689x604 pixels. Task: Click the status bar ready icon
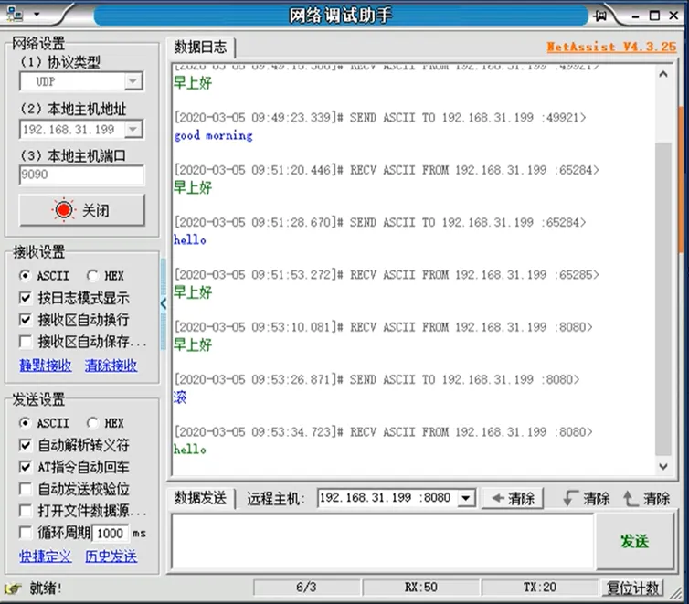tap(13, 588)
